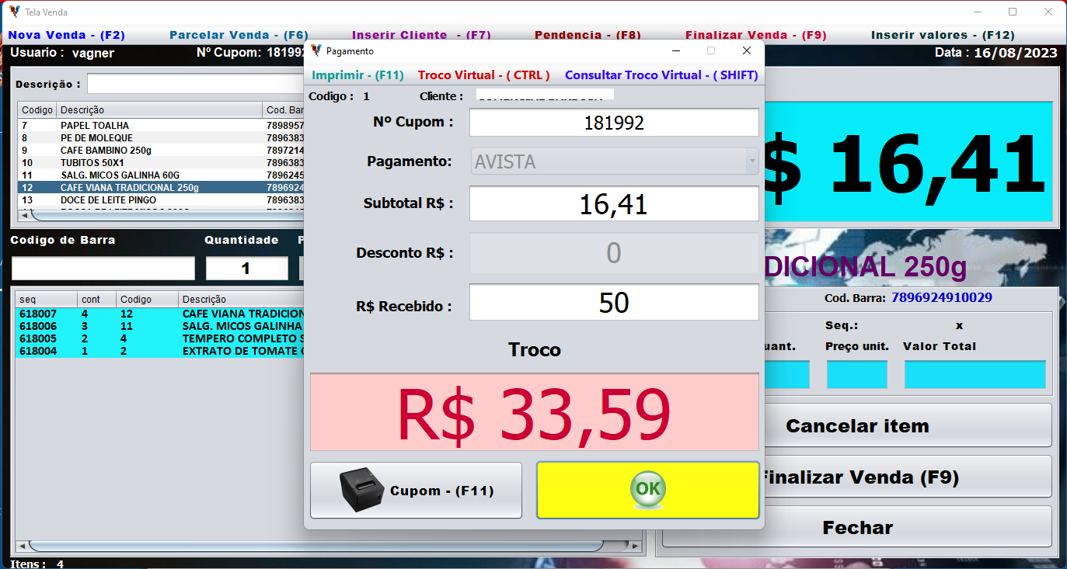Click the Descrição column header in sale grid
The width and height of the screenshot is (1067, 569).
pos(204,299)
